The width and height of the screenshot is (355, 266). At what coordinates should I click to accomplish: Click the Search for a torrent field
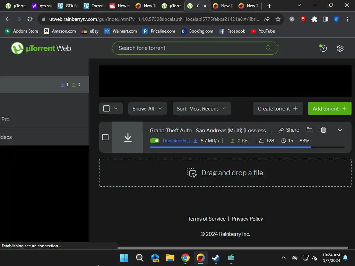(195, 48)
